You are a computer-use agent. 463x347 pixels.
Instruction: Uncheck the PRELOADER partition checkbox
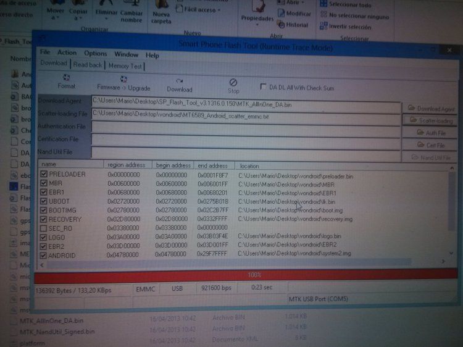point(44,174)
